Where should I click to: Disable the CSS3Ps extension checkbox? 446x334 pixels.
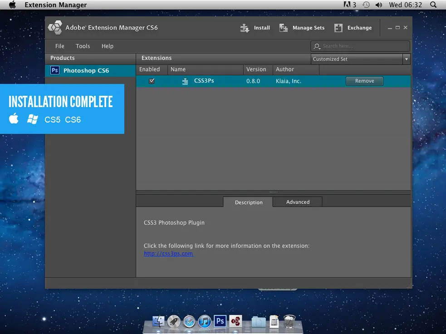pyautogui.click(x=152, y=81)
